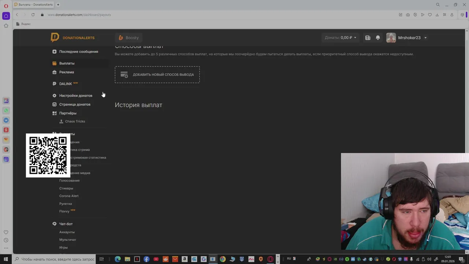Expand the Партнёры section
Screen dimensions: 469x264
68,113
